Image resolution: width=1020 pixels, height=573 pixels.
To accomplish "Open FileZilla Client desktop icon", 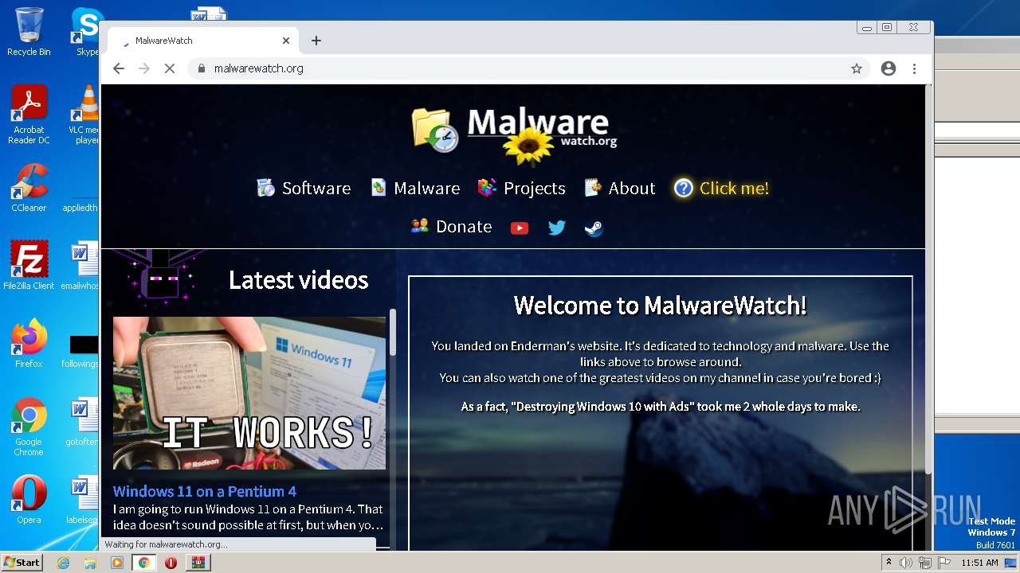I will [x=29, y=266].
